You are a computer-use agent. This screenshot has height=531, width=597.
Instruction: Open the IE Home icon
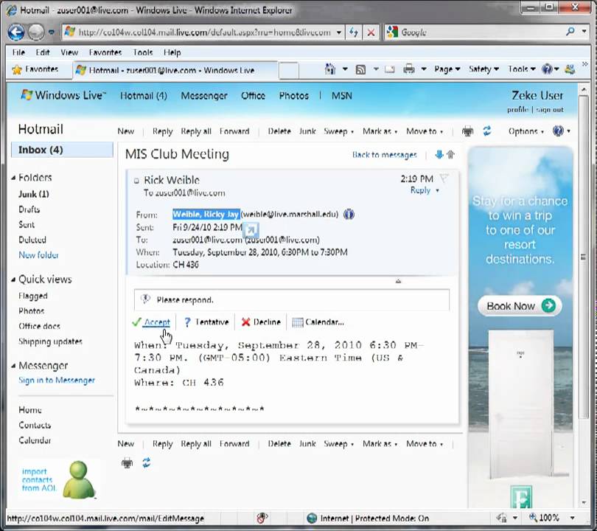pyautogui.click(x=330, y=69)
